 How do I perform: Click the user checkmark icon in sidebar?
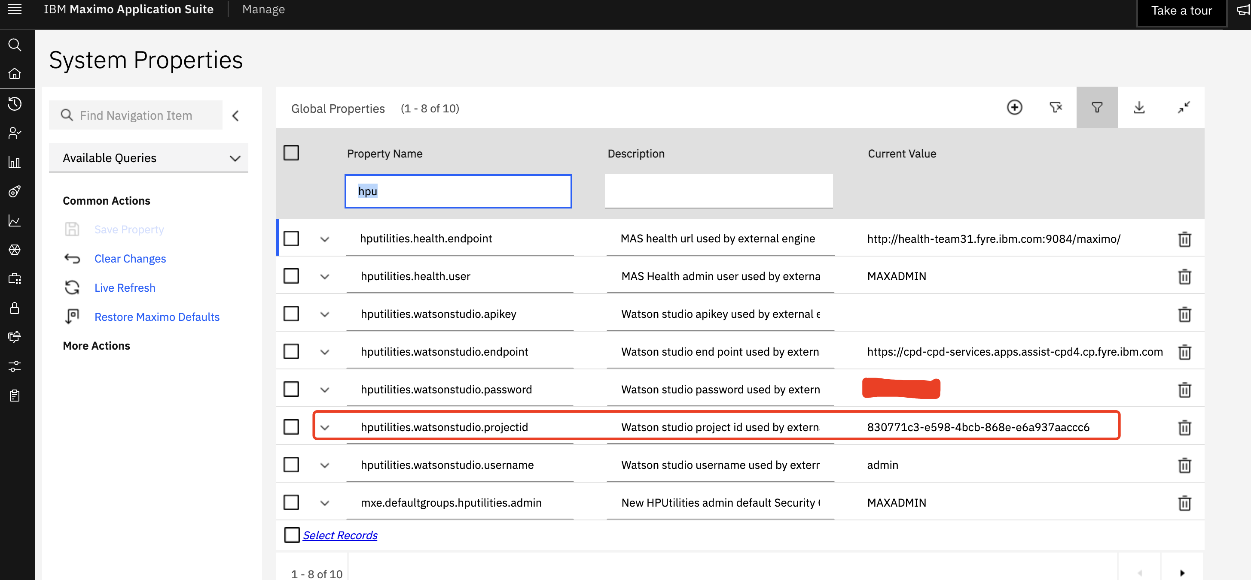click(15, 133)
